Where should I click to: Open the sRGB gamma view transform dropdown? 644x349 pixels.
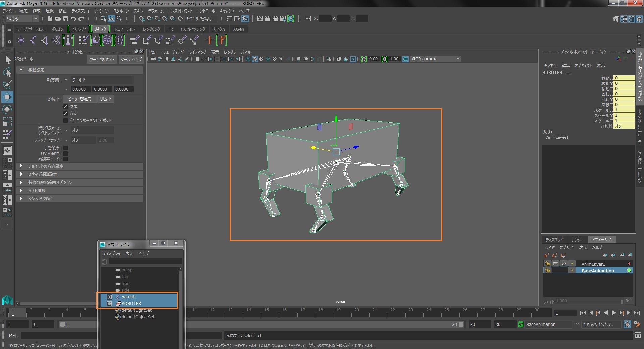pos(435,59)
